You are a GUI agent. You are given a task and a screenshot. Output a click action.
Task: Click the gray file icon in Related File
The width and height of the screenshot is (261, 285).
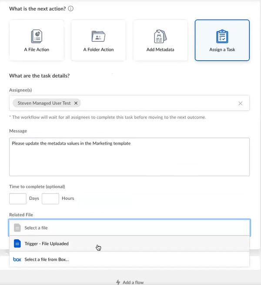[17, 228]
